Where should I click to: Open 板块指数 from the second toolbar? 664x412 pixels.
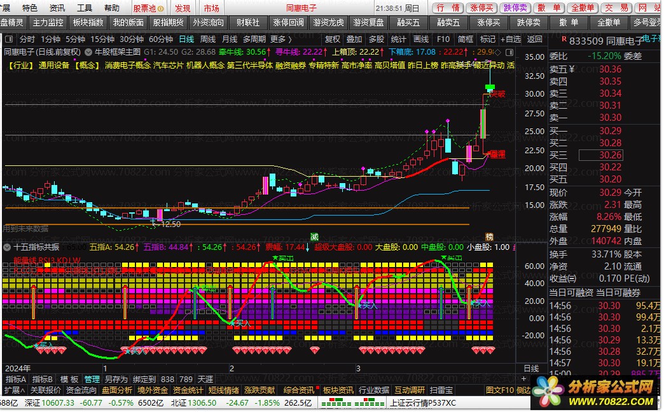click(88, 22)
